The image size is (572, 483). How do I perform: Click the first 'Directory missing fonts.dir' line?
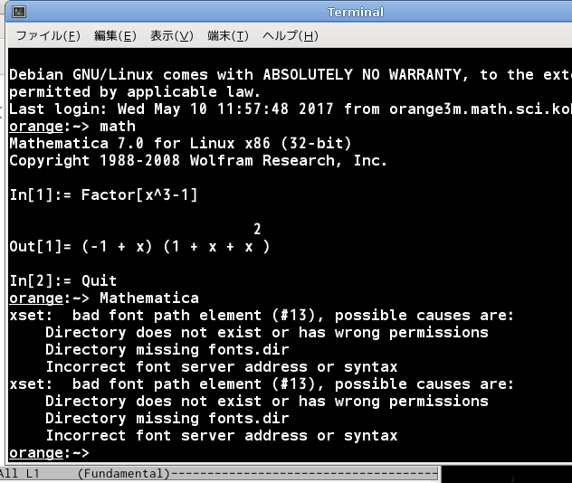(167, 349)
